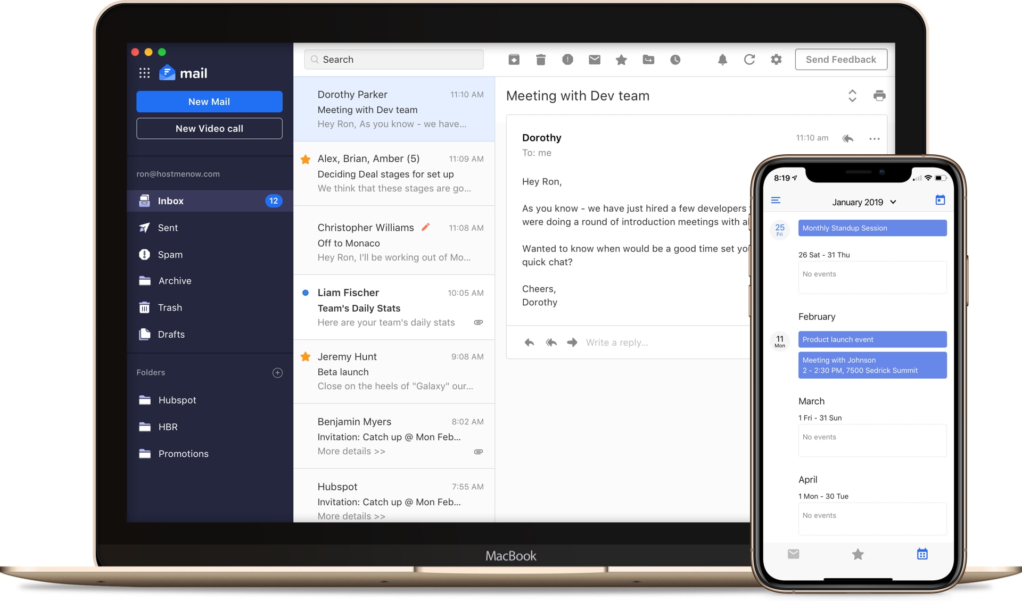Click the mark as read envelope icon
This screenshot has width=1022, height=601.
coord(594,60)
